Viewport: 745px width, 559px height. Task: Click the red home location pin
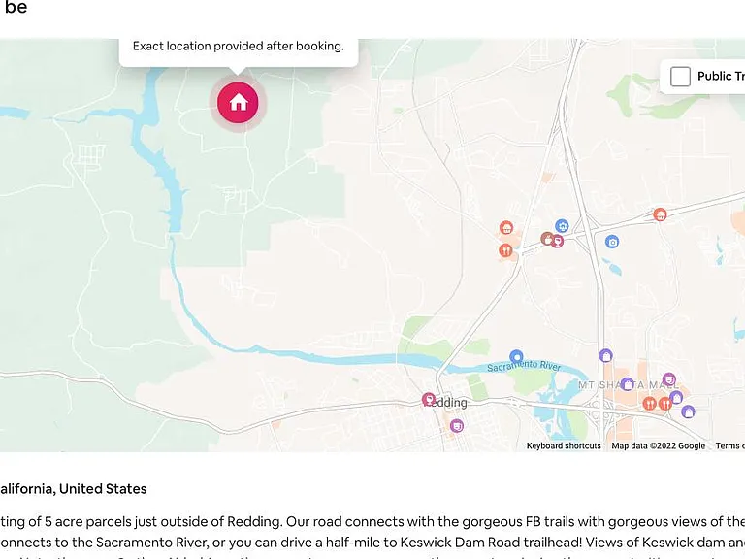point(238,103)
